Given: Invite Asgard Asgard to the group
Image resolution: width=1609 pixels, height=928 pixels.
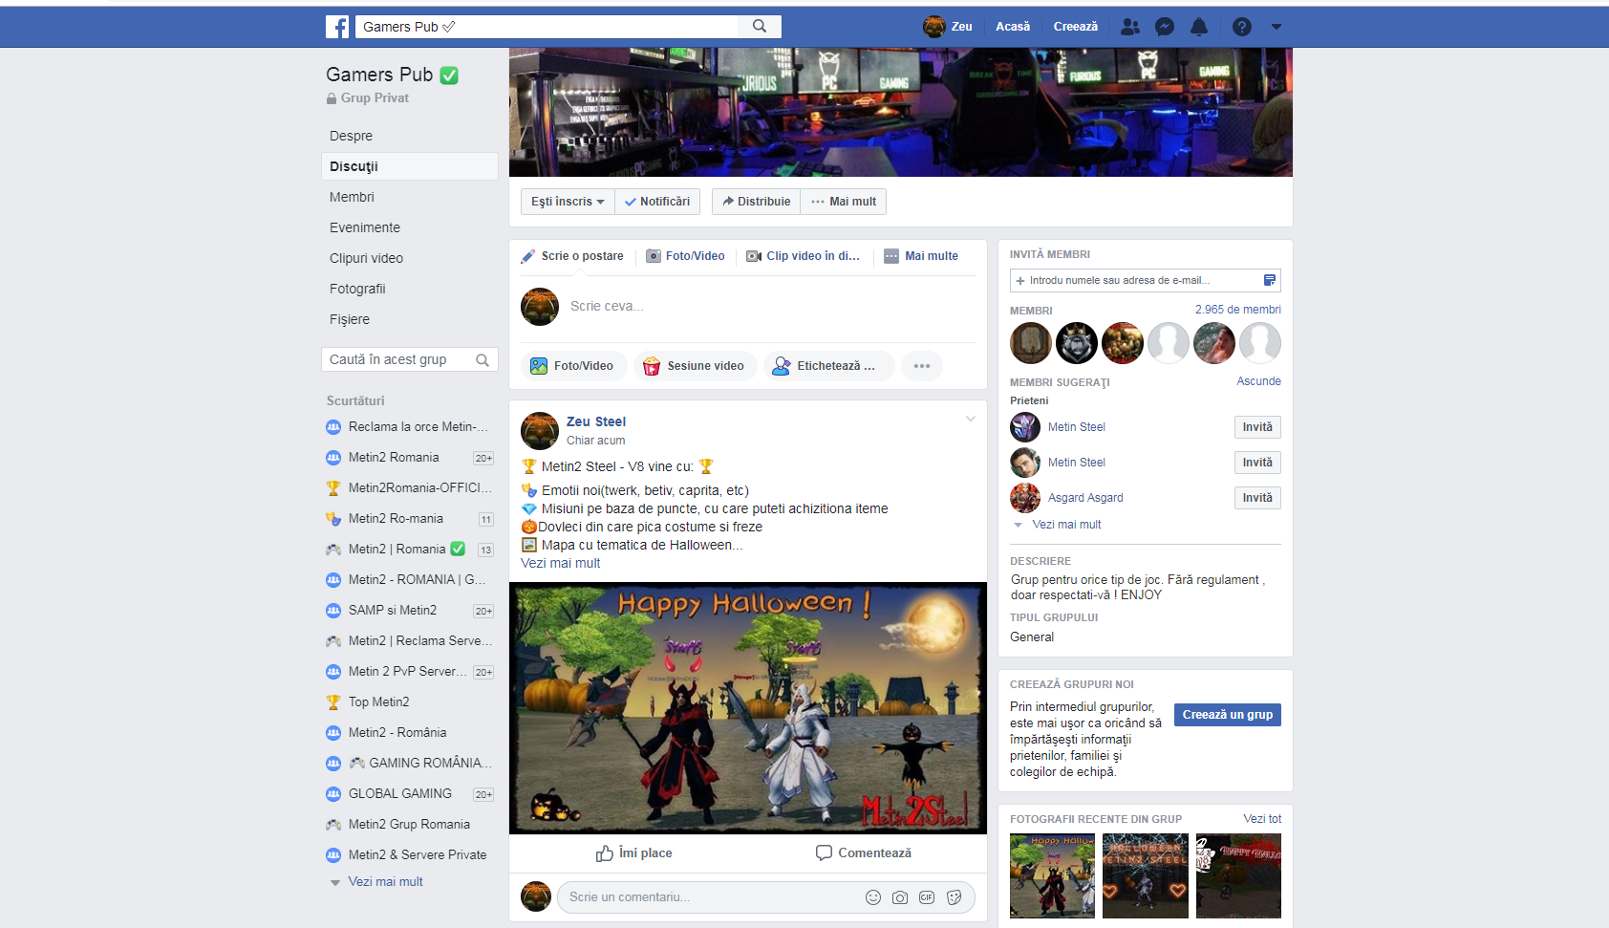Looking at the screenshot, I should point(1257,498).
